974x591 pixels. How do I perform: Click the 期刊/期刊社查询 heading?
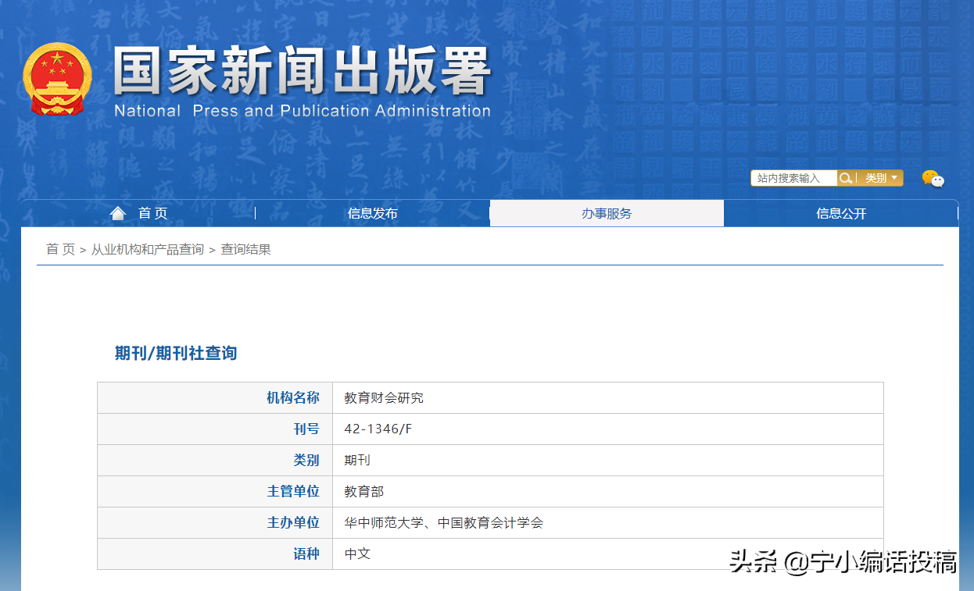pos(176,353)
